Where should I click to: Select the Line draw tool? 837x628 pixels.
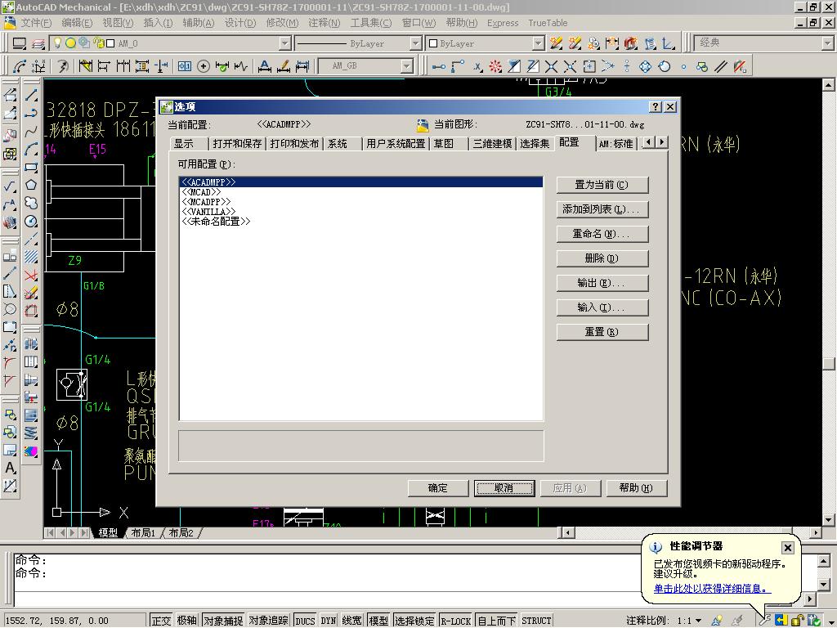click(31, 96)
